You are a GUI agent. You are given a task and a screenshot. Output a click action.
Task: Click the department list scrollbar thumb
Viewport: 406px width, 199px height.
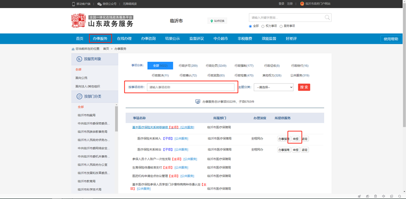(117, 119)
